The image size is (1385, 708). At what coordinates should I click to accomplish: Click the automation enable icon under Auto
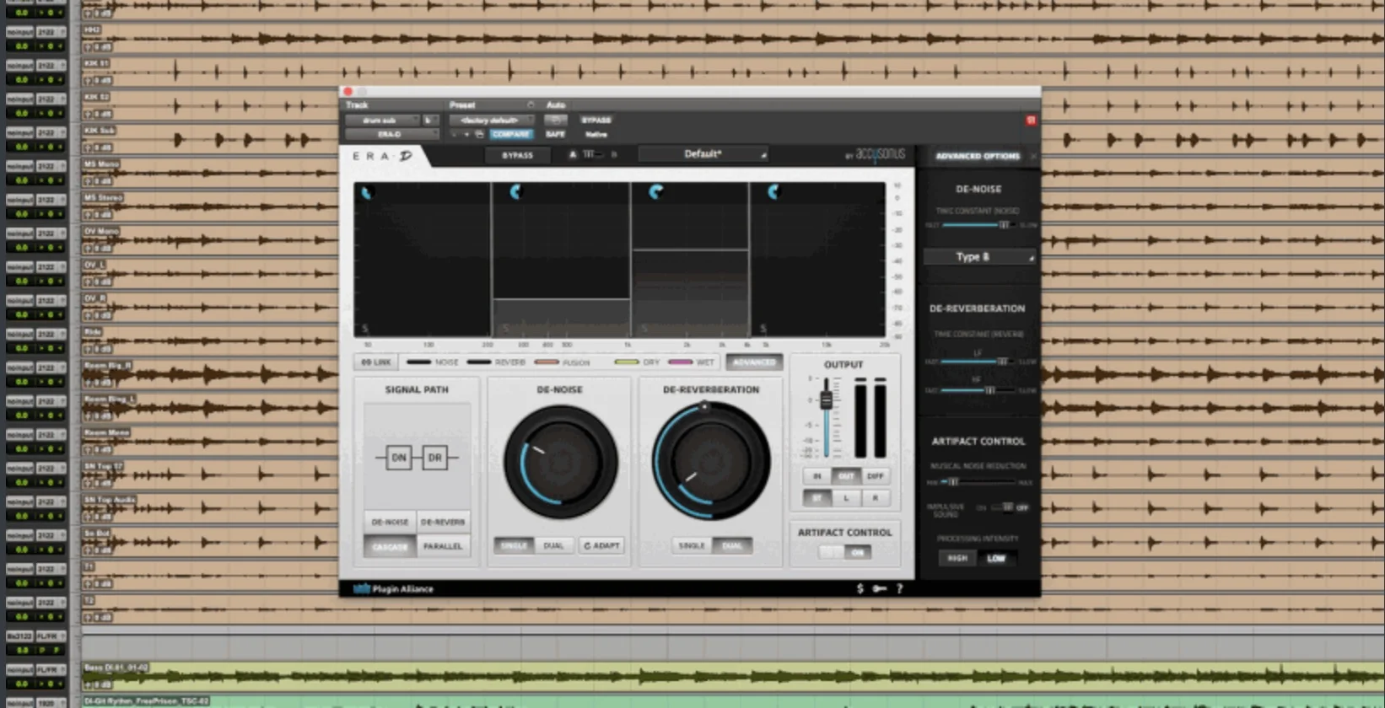(x=556, y=121)
